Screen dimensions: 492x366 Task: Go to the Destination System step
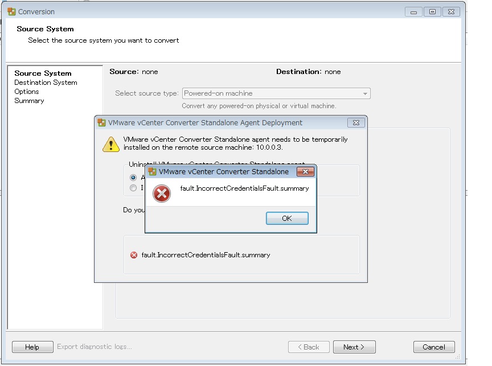pyautogui.click(x=46, y=83)
